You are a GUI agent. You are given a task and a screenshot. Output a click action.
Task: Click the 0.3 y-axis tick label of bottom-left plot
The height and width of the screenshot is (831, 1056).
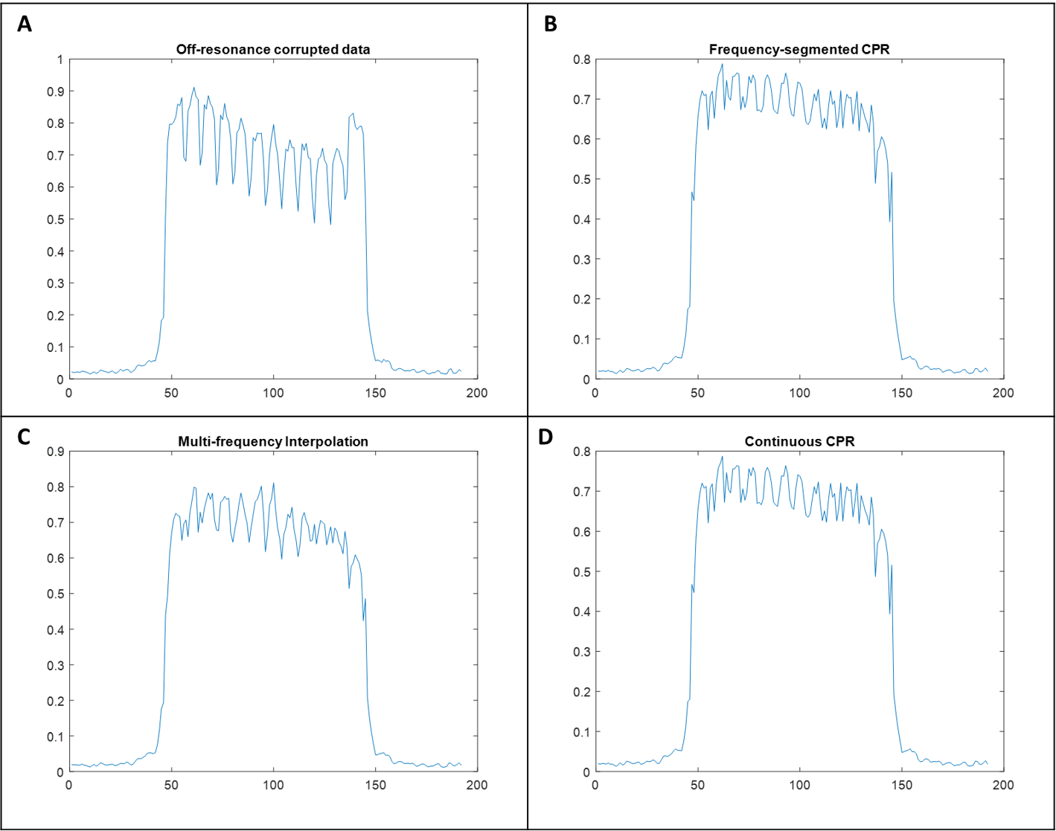(x=56, y=665)
